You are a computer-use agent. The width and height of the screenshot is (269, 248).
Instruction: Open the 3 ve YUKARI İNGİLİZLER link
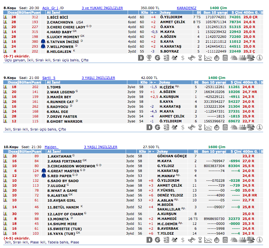click(102, 8)
